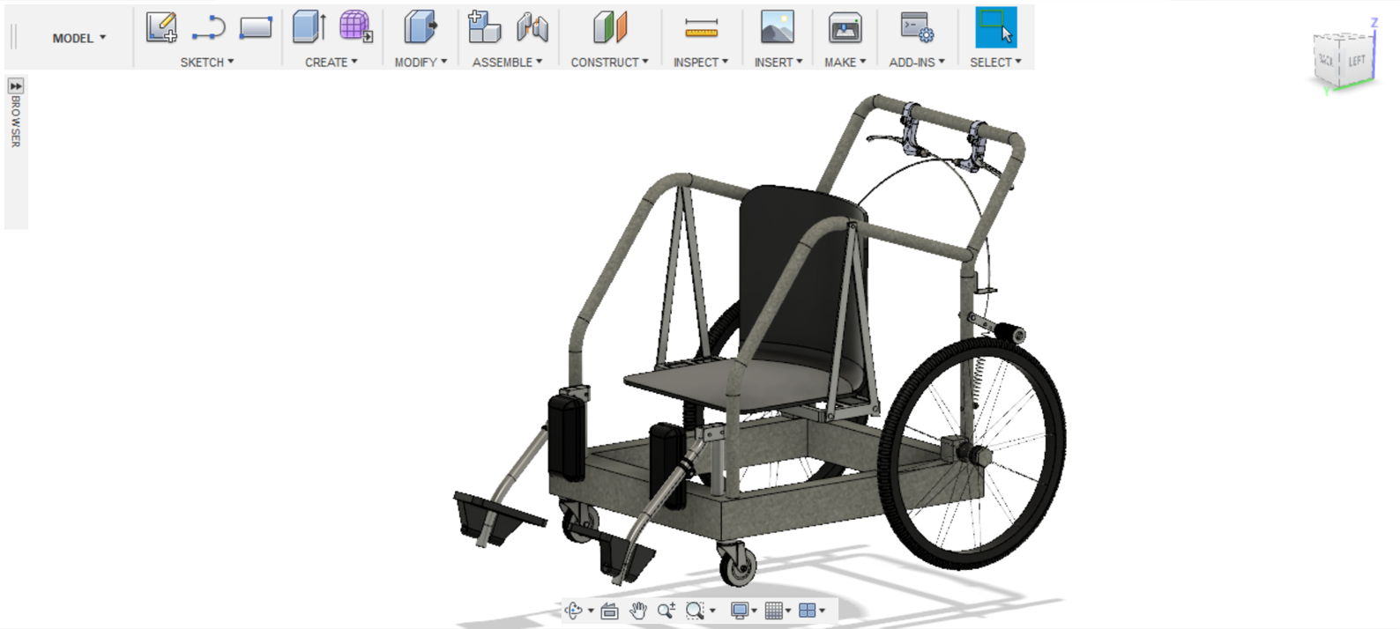Open the Viewports dropdown arrow

pyautogui.click(x=823, y=610)
